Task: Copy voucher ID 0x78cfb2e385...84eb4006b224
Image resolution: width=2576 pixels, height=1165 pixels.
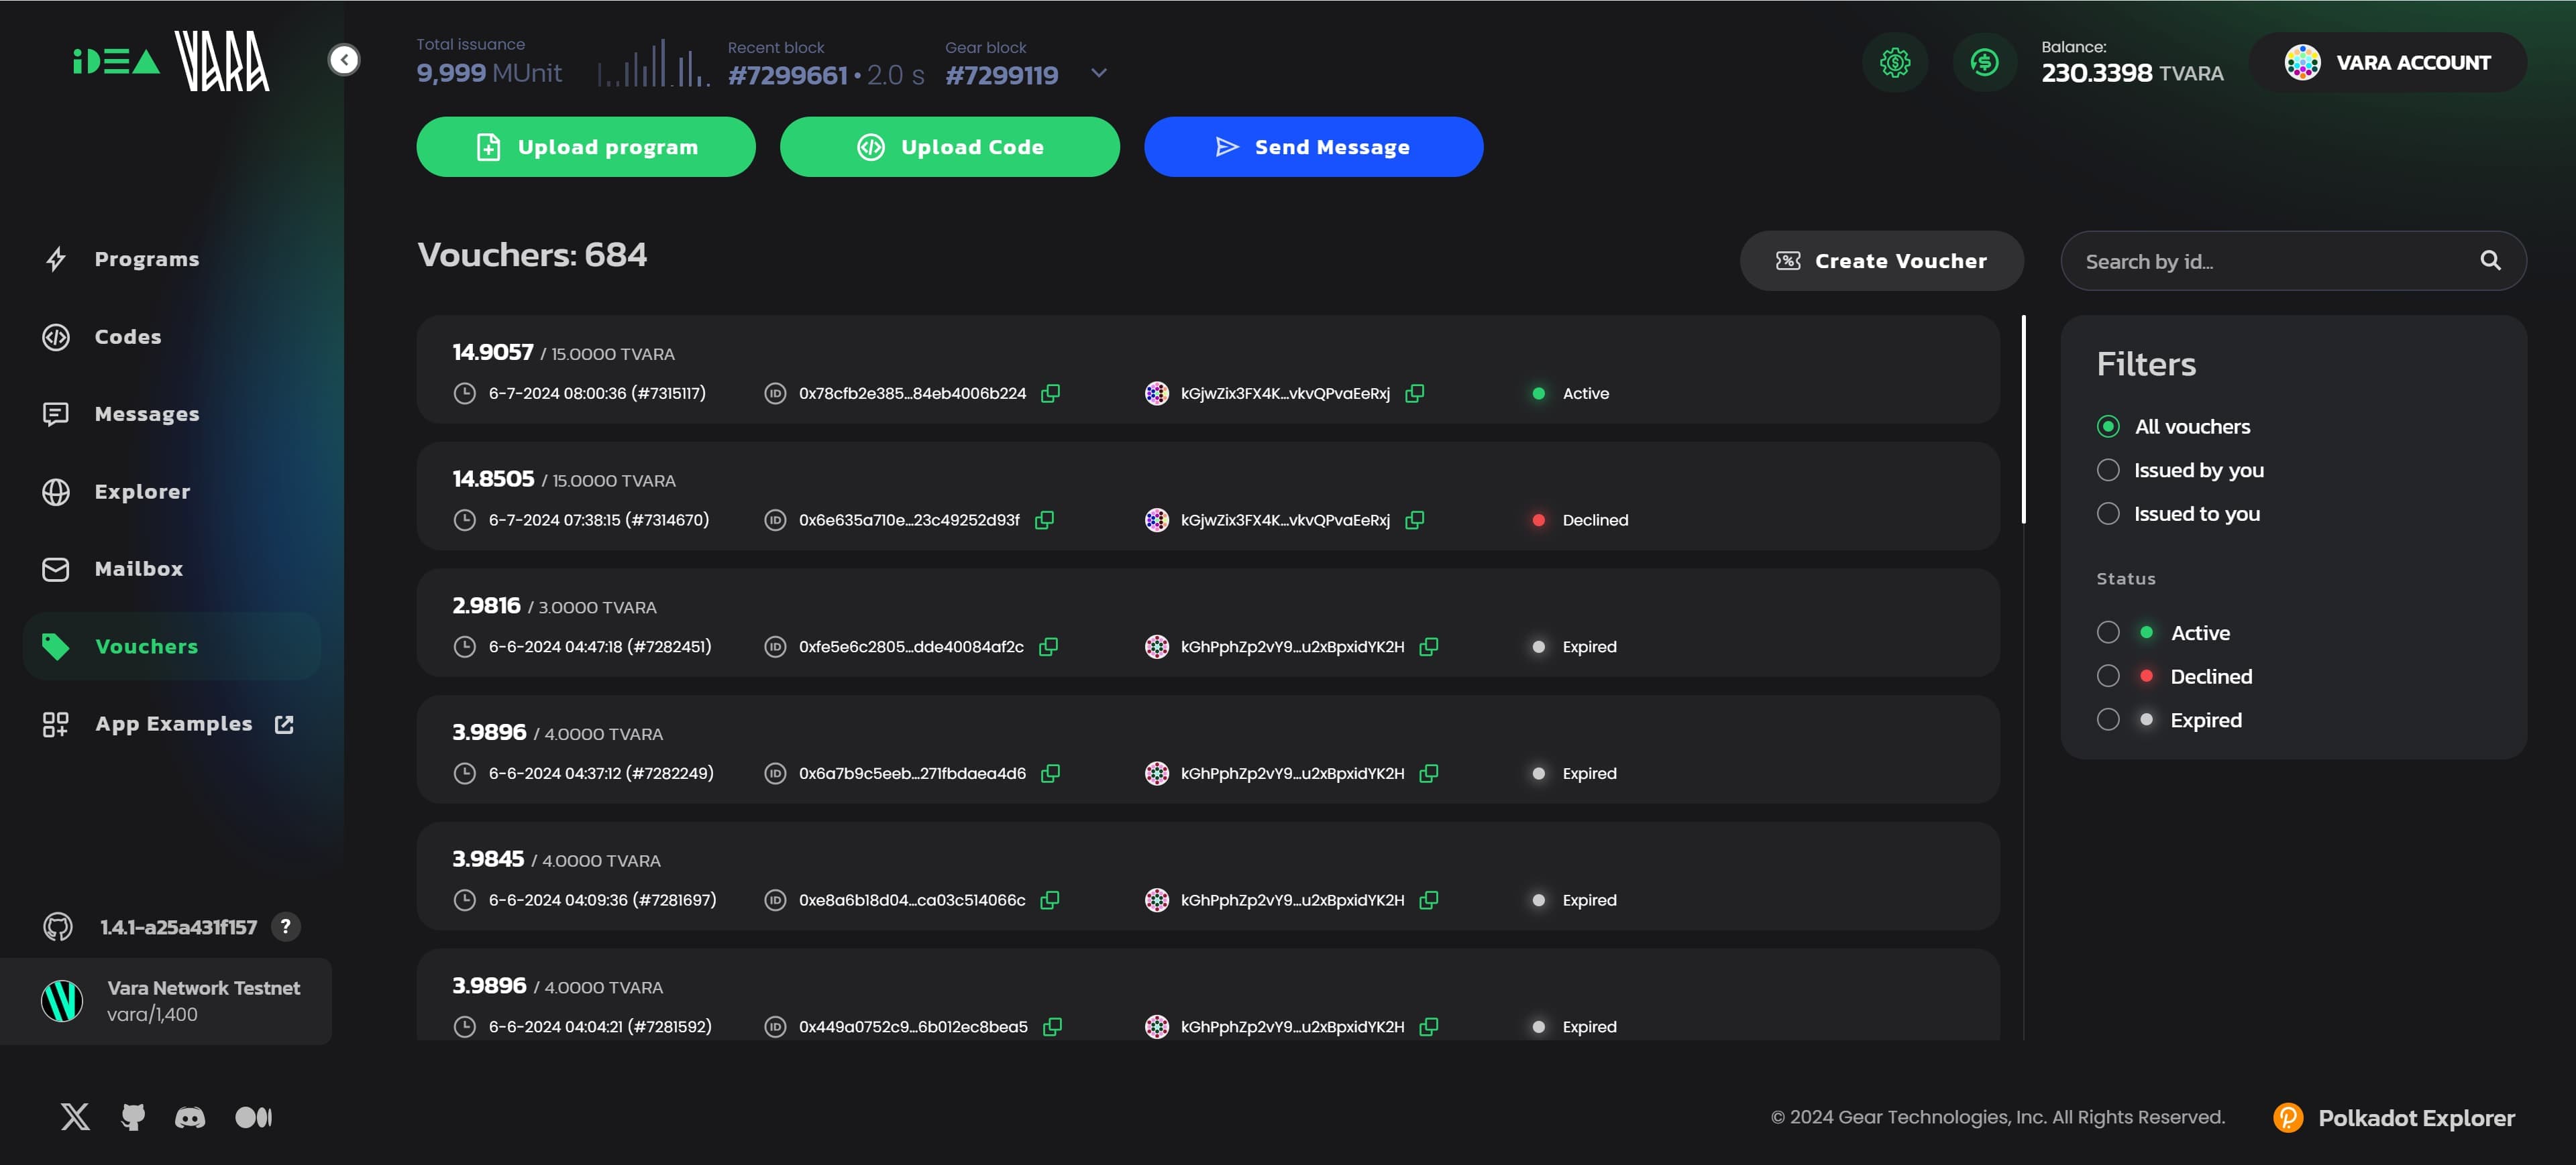Action: 1050,393
